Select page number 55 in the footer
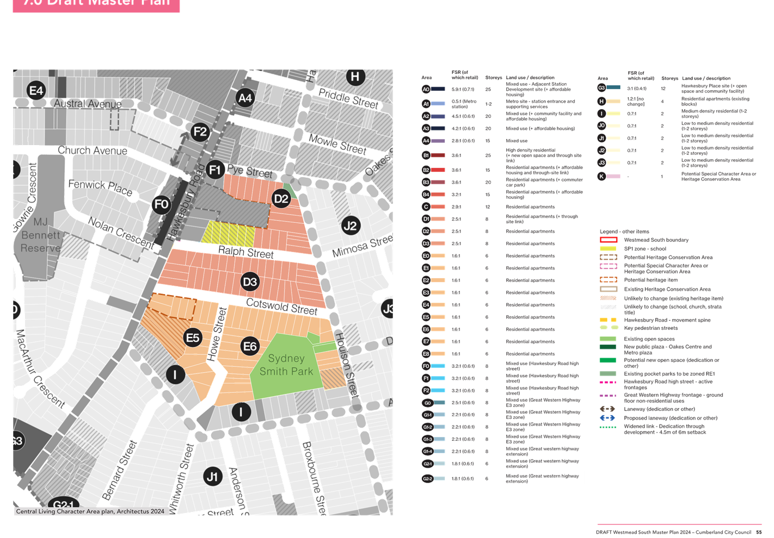 point(759,532)
